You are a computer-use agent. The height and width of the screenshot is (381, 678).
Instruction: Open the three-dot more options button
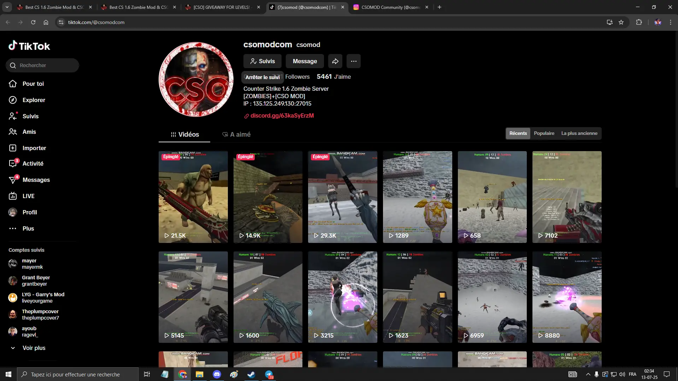353,61
